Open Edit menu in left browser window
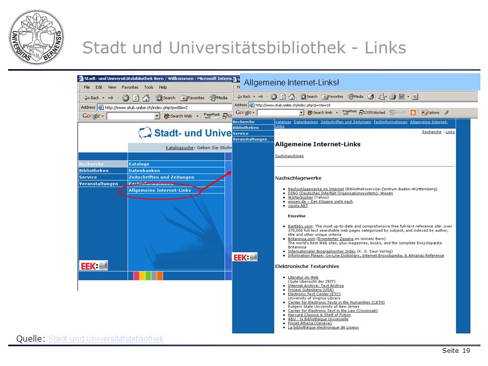The width and height of the screenshot is (488, 366). pyautogui.click(x=99, y=87)
